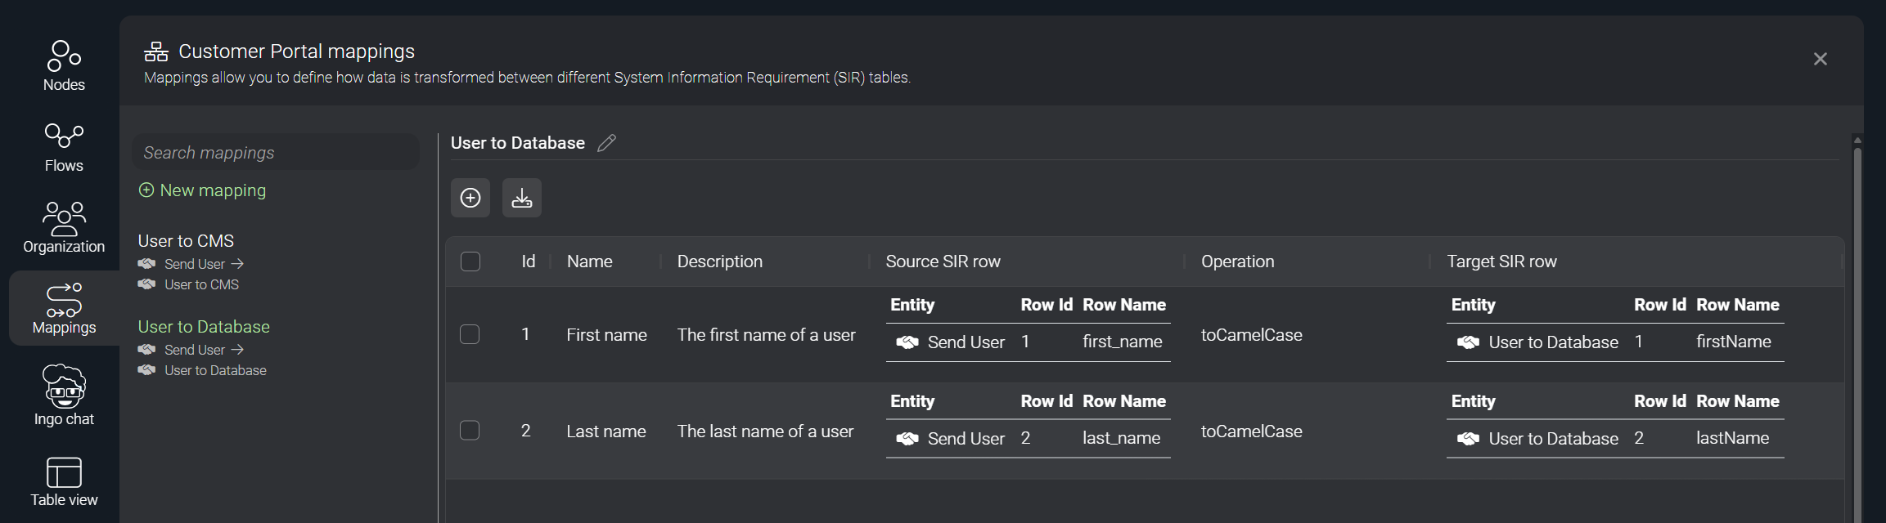Click the lastName target row name
The height and width of the screenshot is (523, 1886).
[1733, 438]
